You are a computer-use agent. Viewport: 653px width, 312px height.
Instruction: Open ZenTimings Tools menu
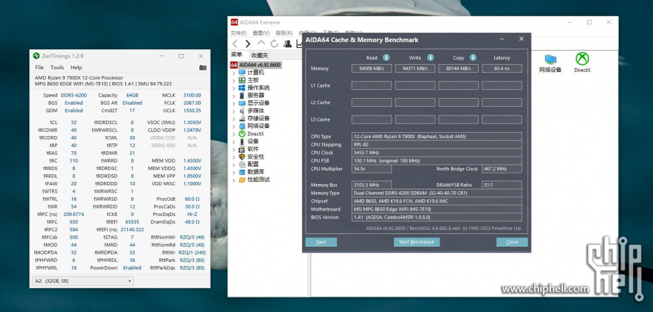point(57,67)
